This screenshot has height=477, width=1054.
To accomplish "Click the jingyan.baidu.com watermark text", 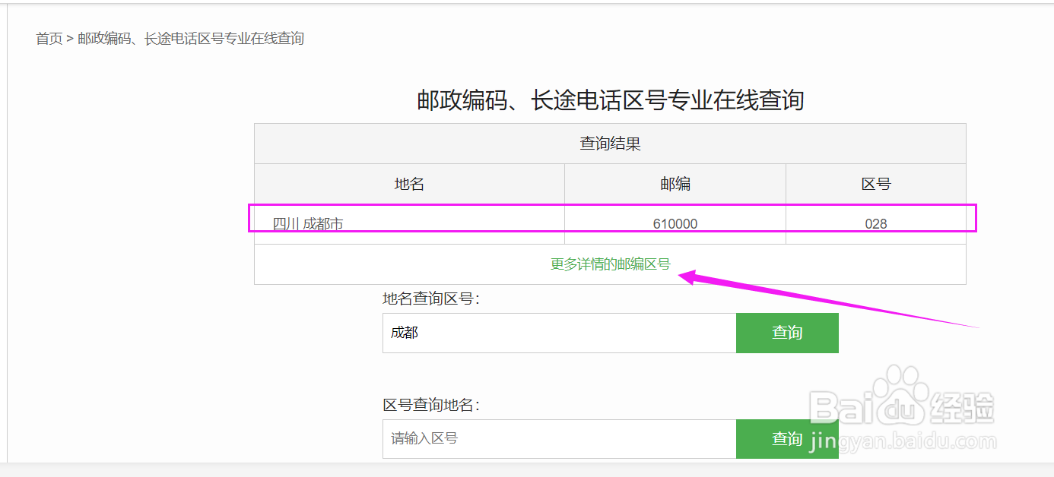I will (x=902, y=441).
